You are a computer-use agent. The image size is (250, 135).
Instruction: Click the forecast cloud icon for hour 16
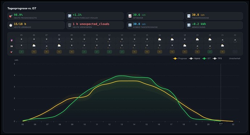coord(159,40)
